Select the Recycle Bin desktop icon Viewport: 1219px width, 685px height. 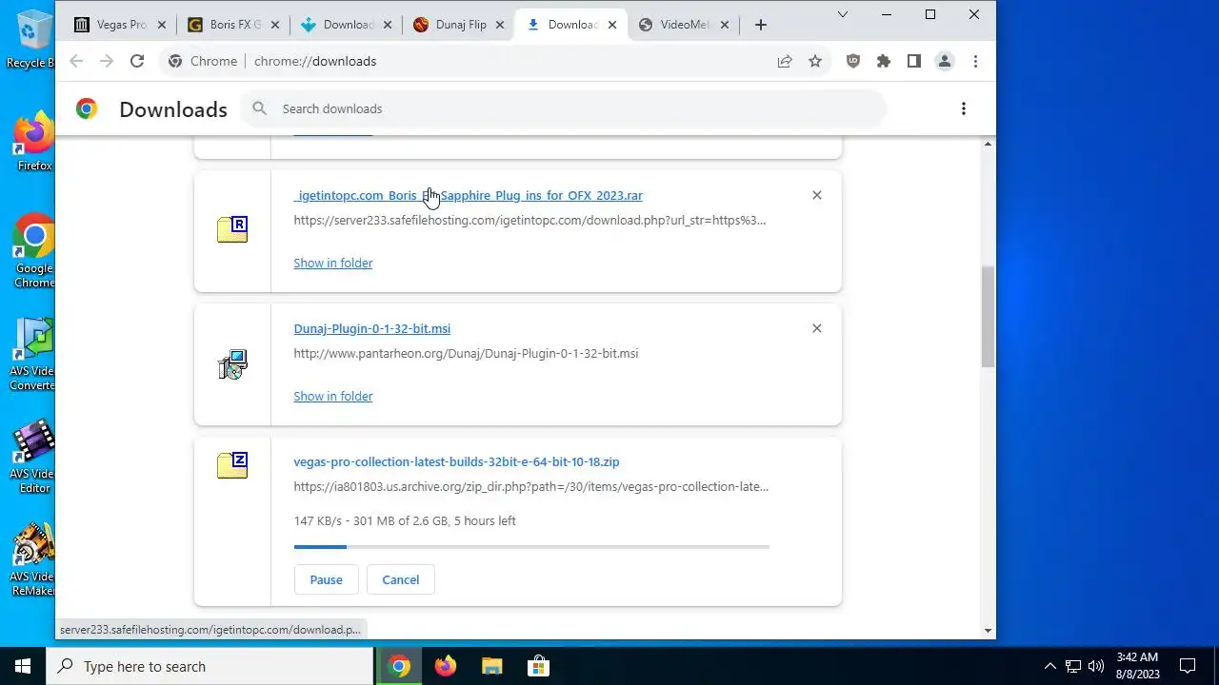(x=32, y=40)
